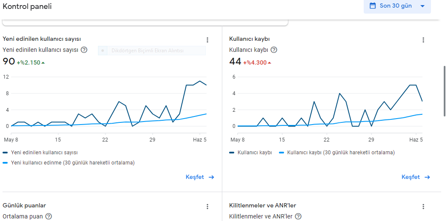
Task: Click the +%4.300 red change indicator
Action: pyautogui.click(x=257, y=63)
